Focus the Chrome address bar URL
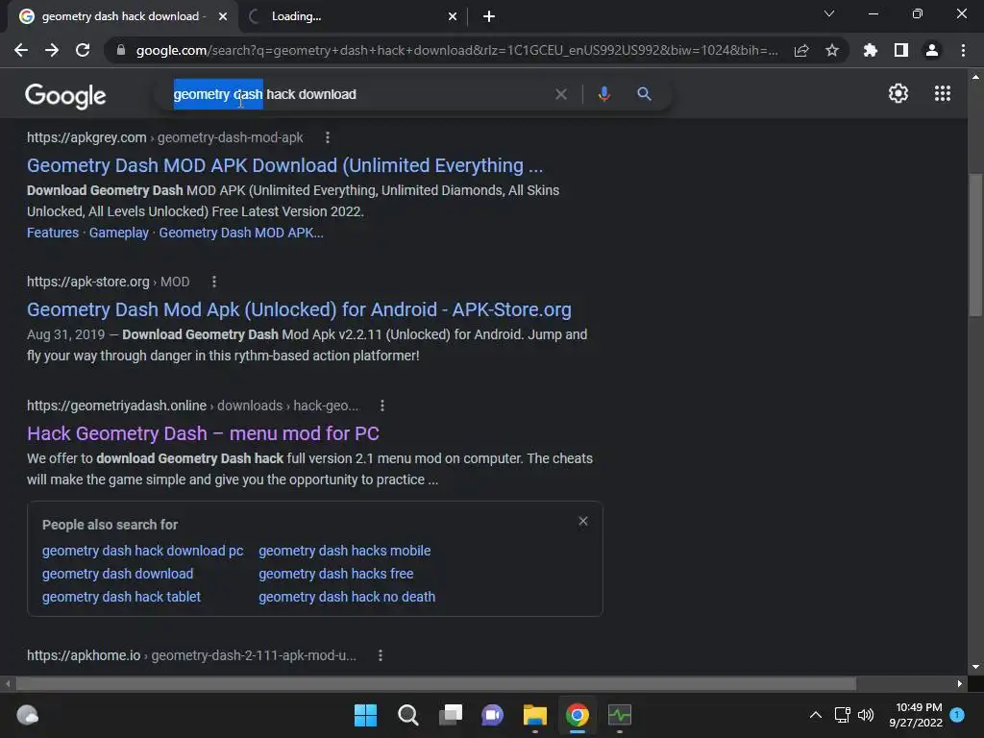Viewport: 984px width, 738px height. tap(456, 50)
